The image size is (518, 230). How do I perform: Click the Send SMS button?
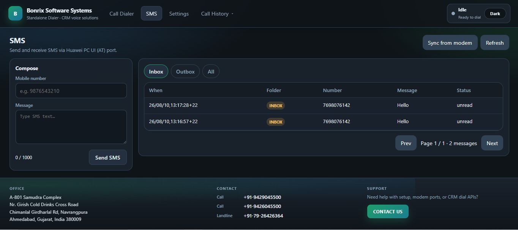pos(107,158)
